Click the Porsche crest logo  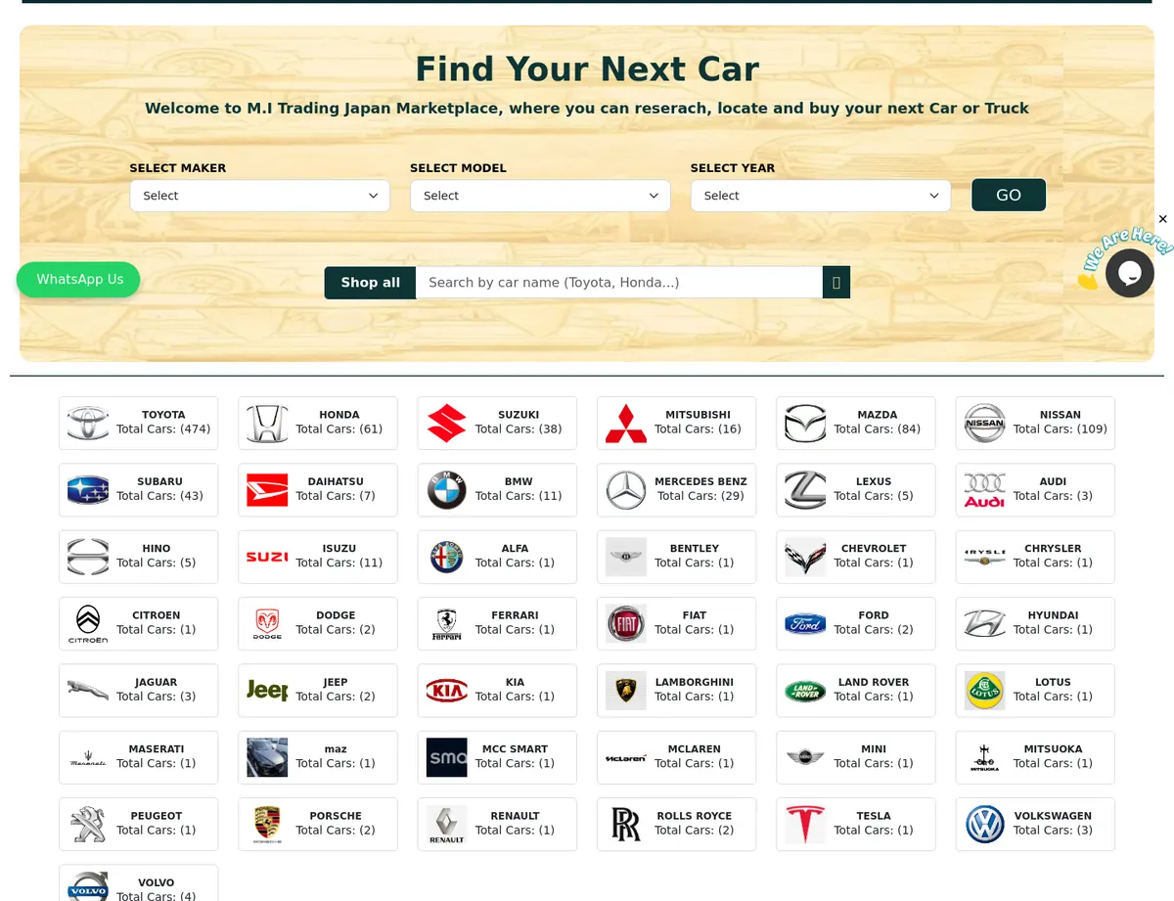[x=267, y=825]
